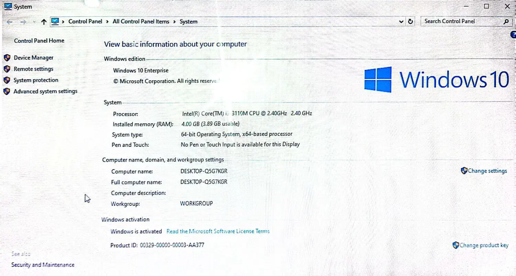Open the recent locations dropdown arrow
Image resolution: width=516 pixels, height=276 pixels.
pyautogui.click(x=34, y=22)
